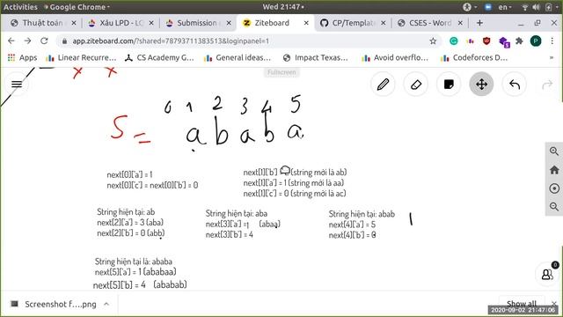Screen dimensions: 563x317
Task: Open the accessibility menu in top bar
Action: (x=470, y=7)
